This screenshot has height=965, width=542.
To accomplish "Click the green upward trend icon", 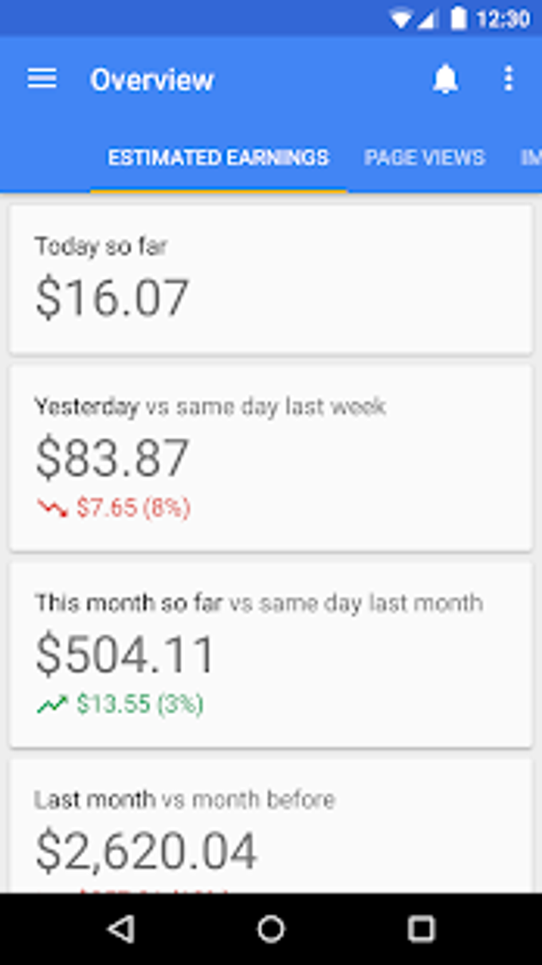I will click(53, 704).
